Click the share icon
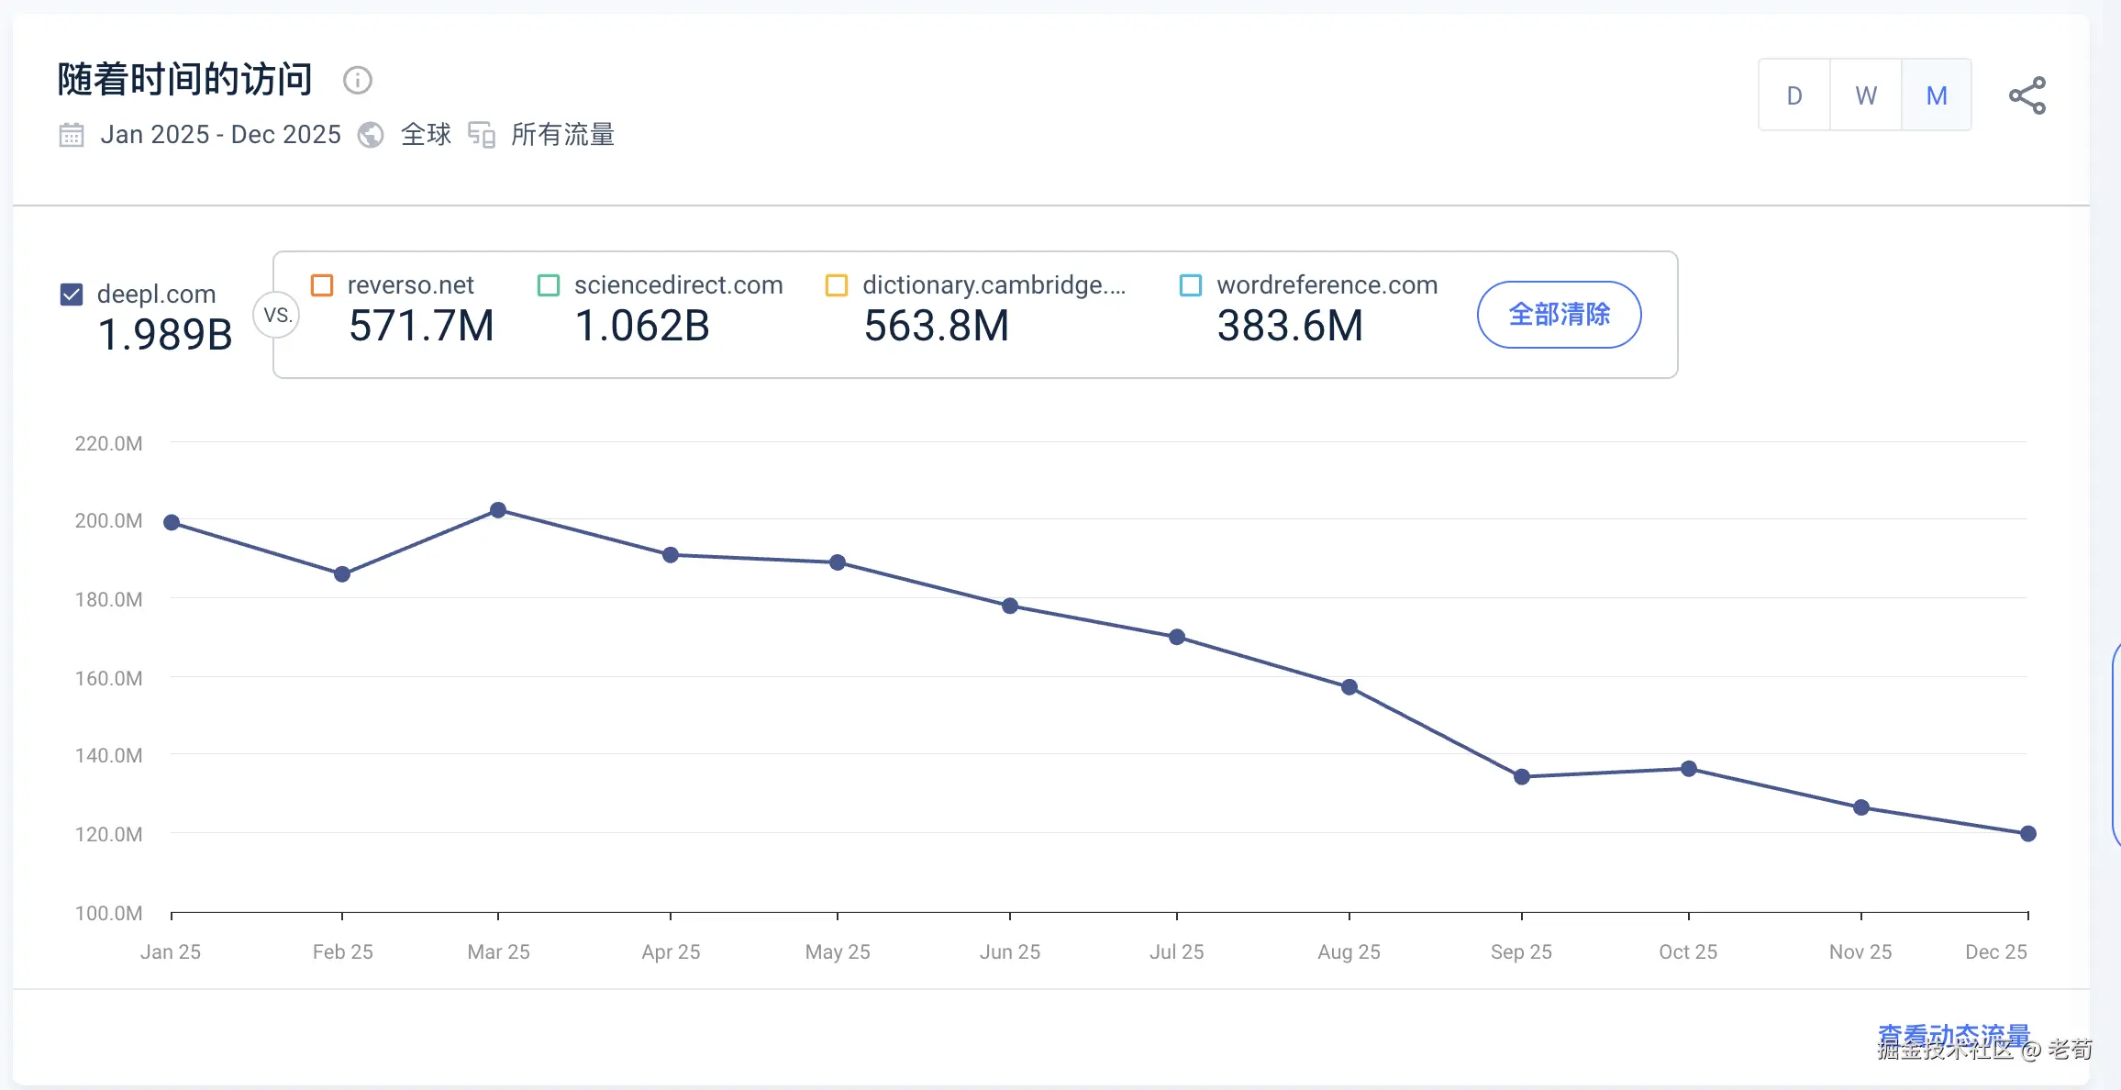This screenshot has height=1090, width=2121. [2027, 95]
